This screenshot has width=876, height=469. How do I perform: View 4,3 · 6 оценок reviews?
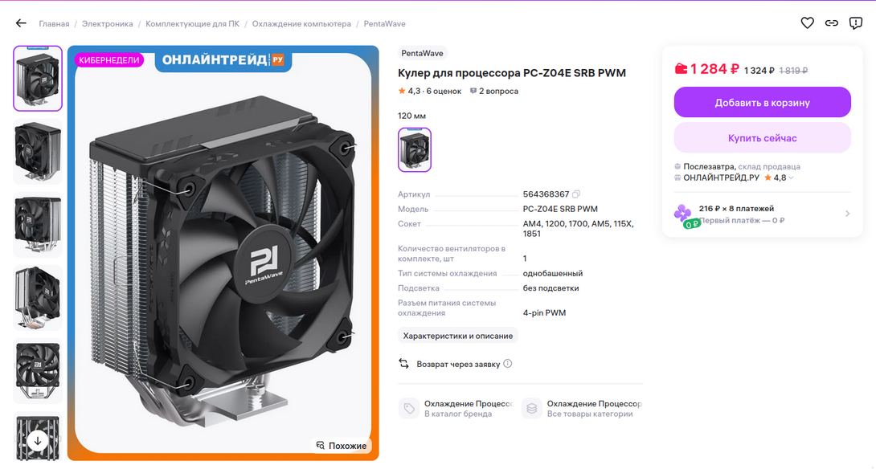pyautogui.click(x=430, y=91)
